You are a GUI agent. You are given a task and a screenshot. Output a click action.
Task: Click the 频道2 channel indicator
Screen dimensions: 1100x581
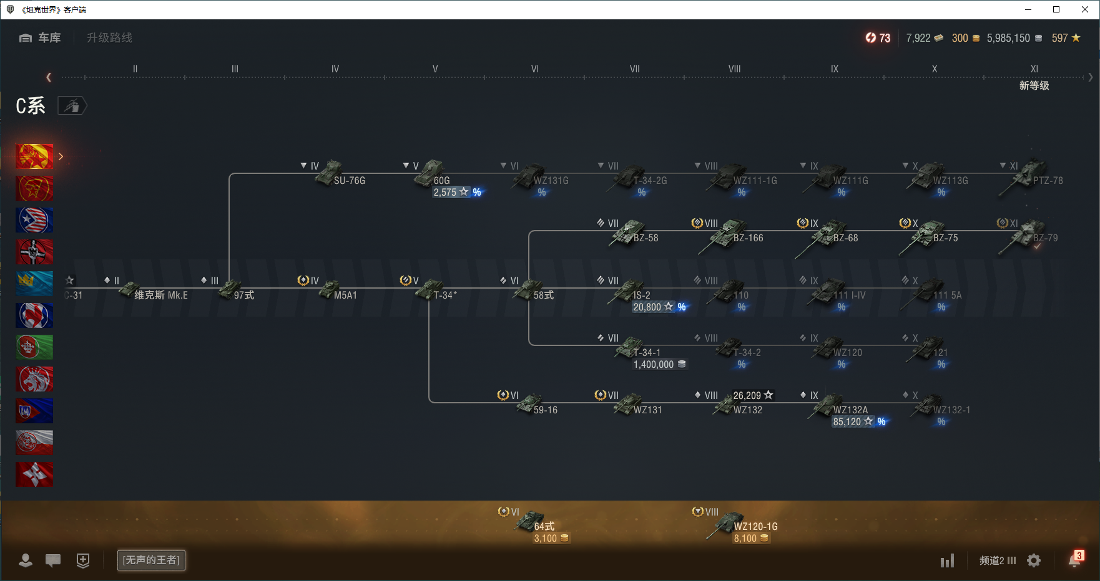[997, 560]
